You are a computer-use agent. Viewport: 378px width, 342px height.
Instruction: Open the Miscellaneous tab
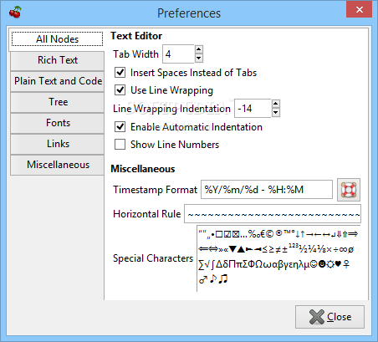[x=57, y=165]
